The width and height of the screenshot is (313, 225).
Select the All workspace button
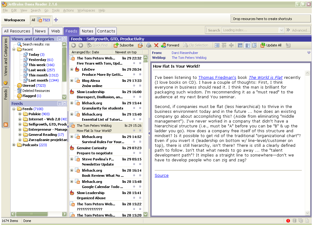point(41,20)
